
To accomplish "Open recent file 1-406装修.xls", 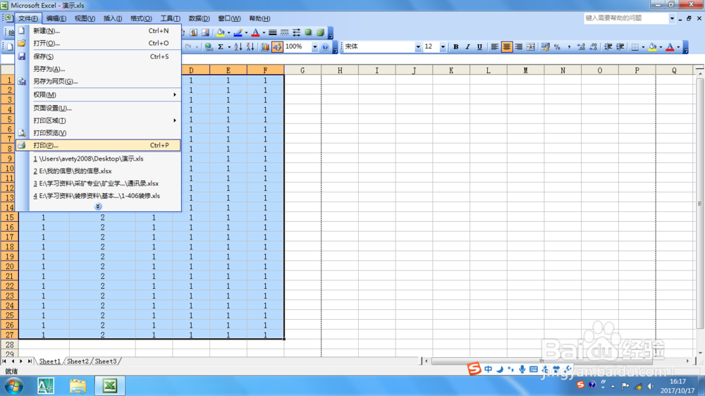I will point(98,195).
